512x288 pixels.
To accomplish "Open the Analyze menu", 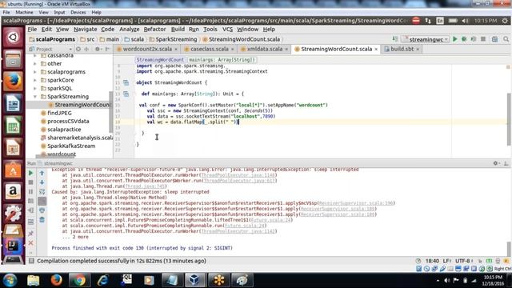I will tap(130, 29).
